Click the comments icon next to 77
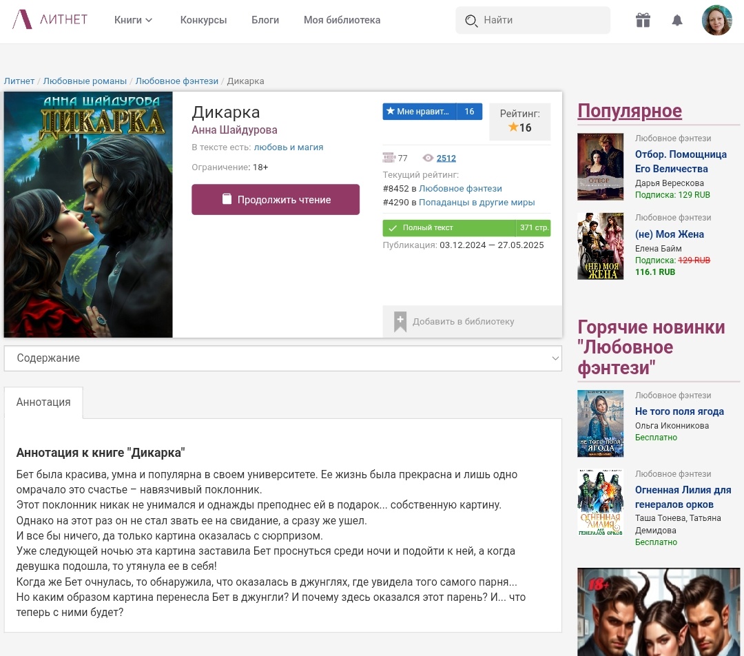Screen dimensions: 744x656 (x=389, y=158)
